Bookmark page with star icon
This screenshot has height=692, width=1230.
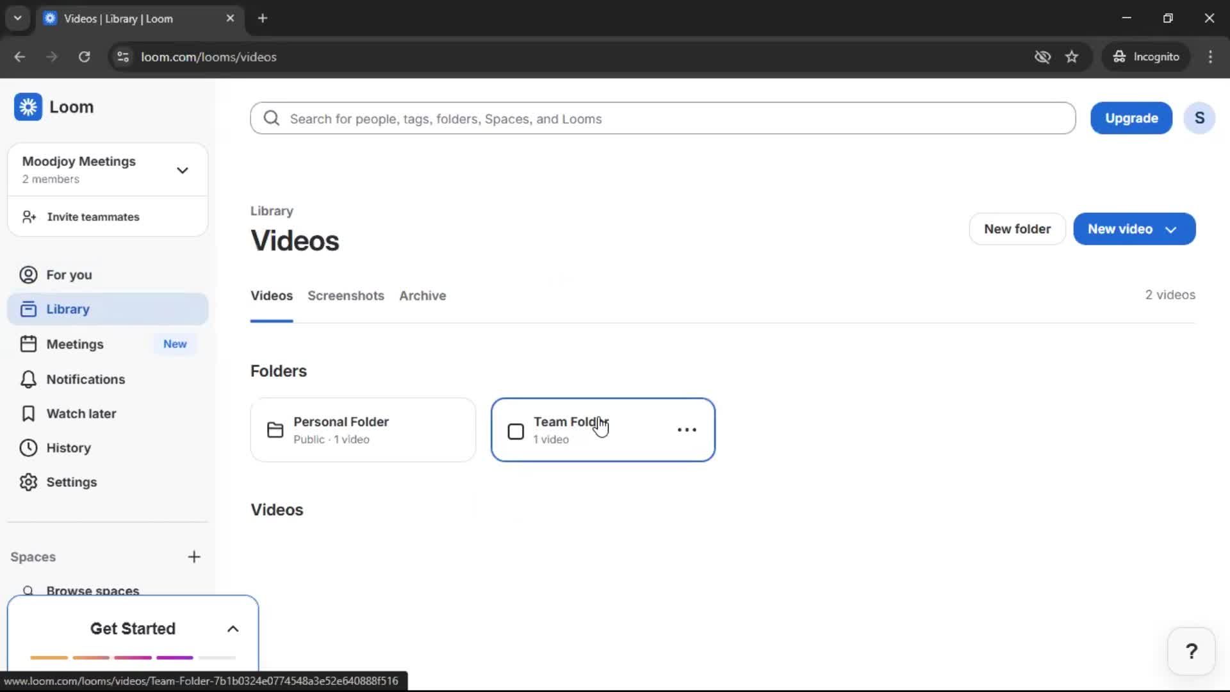[1072, 57]
